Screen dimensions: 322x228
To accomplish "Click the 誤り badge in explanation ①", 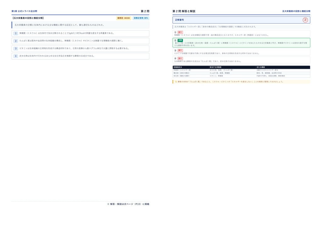I will [x=180, y=32].
